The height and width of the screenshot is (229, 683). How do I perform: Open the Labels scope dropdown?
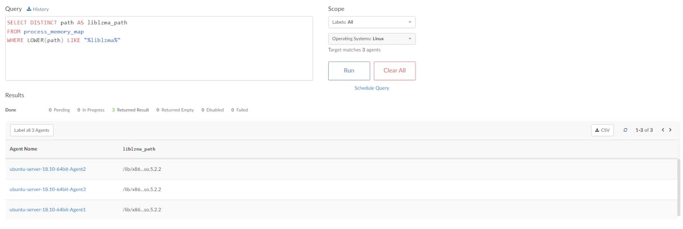click(x=371, y=22)
